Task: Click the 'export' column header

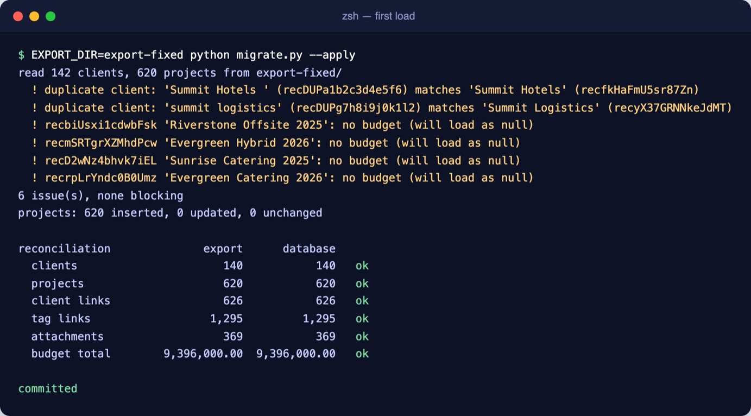Action: 223,249
